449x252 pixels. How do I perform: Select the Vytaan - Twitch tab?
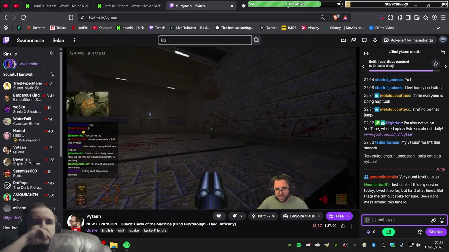[x=201, y=6]
